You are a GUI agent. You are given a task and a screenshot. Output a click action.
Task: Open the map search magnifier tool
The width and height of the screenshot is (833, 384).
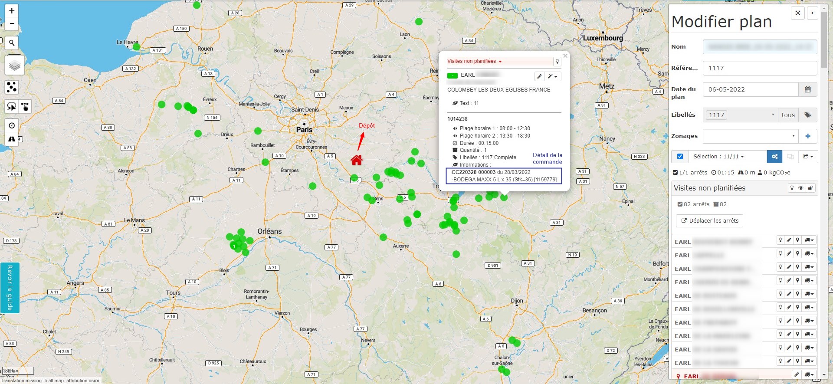click(x=12, y=43)
